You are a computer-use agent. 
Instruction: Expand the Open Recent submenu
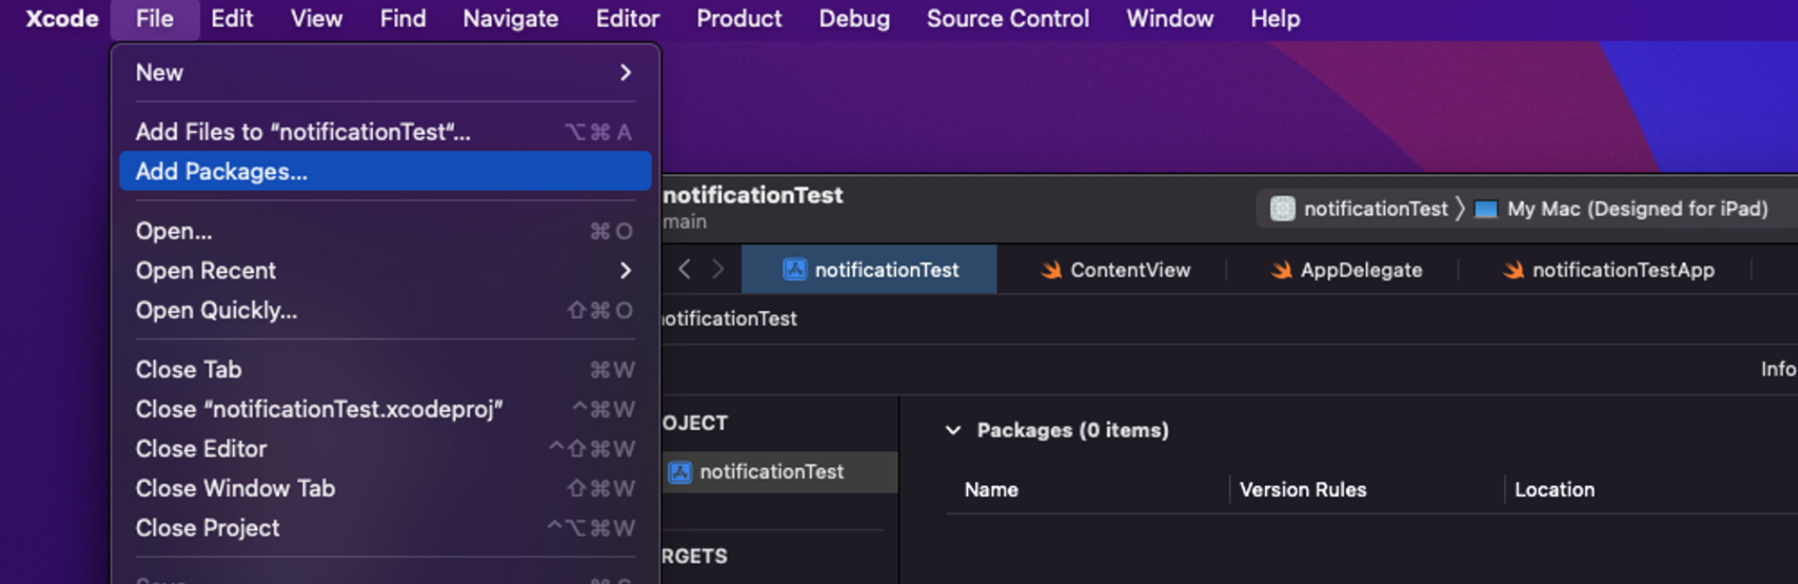click(625, 271)
